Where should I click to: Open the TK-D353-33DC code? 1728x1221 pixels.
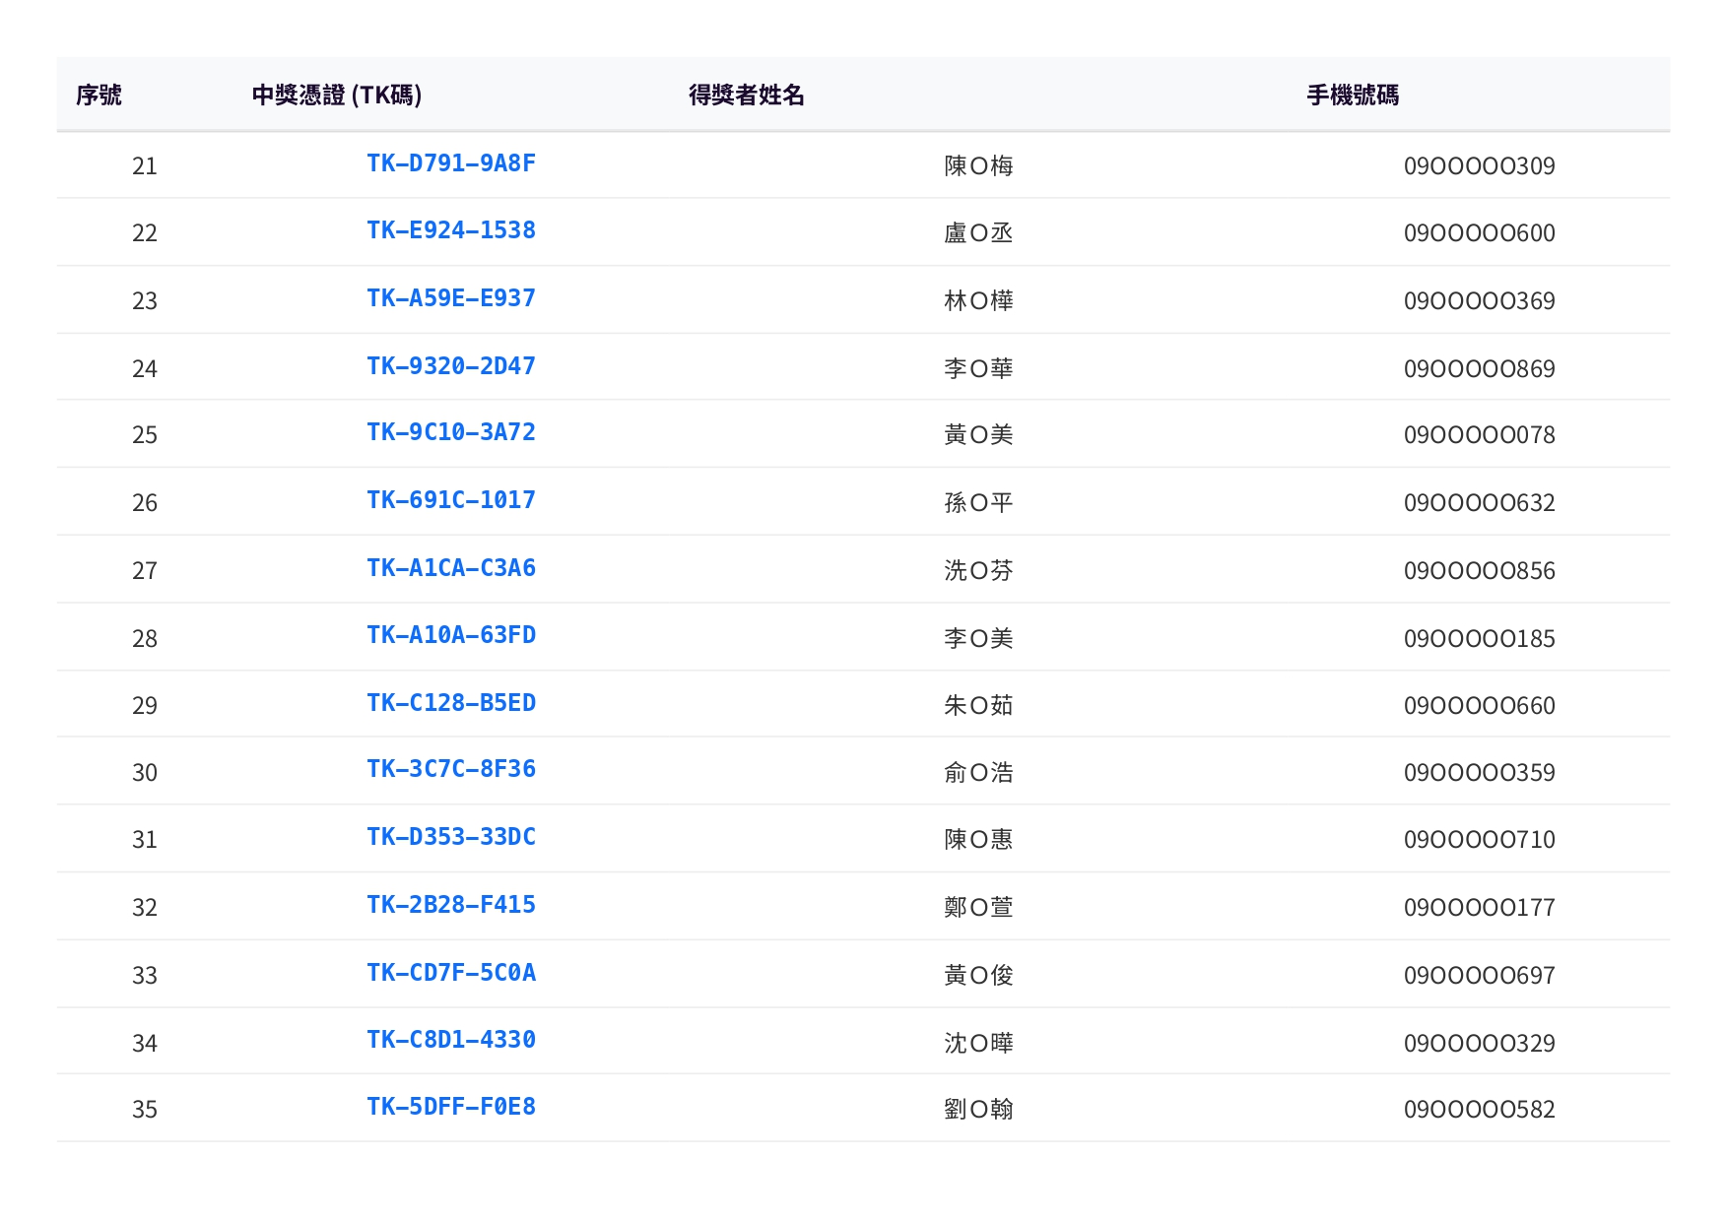(x=450, y=837)
